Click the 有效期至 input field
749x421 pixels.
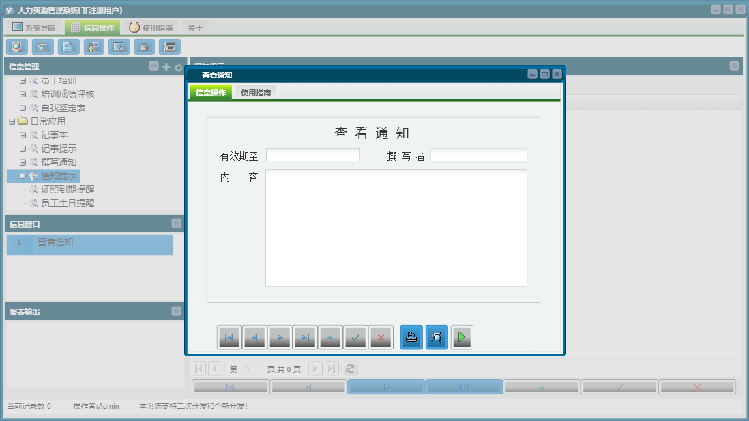[x=313, y=155]
